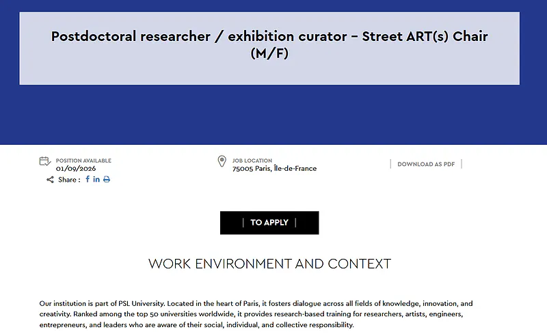Click the POSITION AVAILABLE label

coord(83,161)
